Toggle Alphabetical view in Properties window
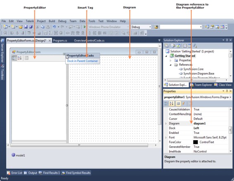 [x=172, y=103]
